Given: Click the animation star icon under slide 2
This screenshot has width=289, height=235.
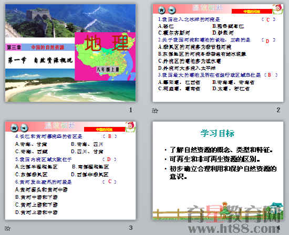Looking at the screenshot, I should pos(155,111).
